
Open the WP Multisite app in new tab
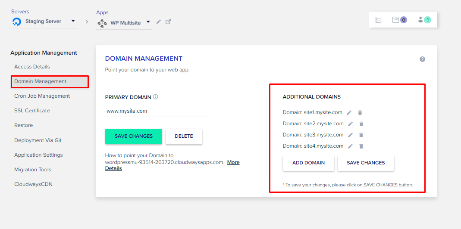click(x=169, y=22)
